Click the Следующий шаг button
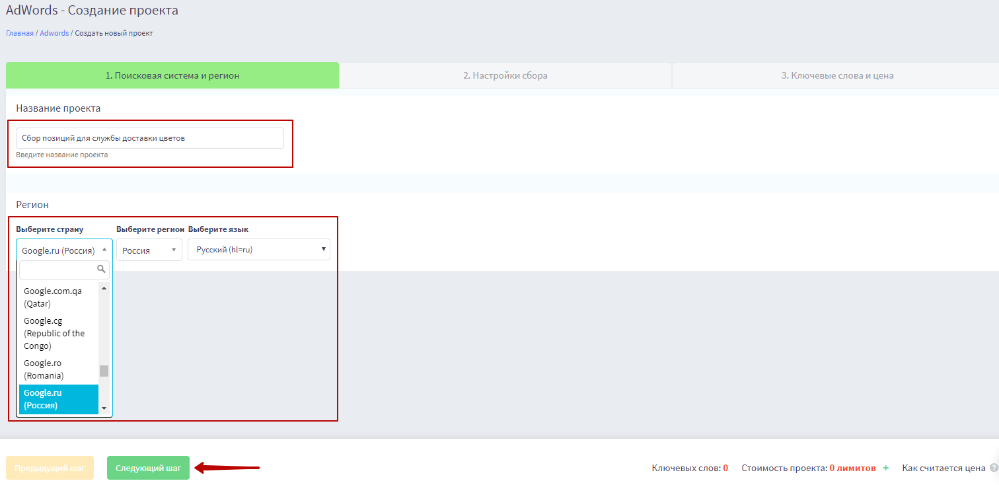This screenshot has height=485, width=999. click(148, 468)
